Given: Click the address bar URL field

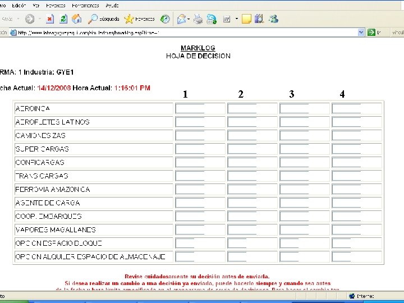Looking at the screenshot, I should pos(187,33).
